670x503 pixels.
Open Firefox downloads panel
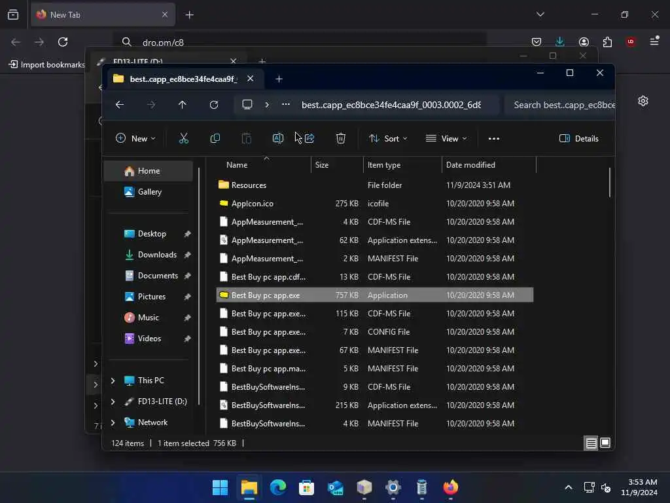pos(560,41)
